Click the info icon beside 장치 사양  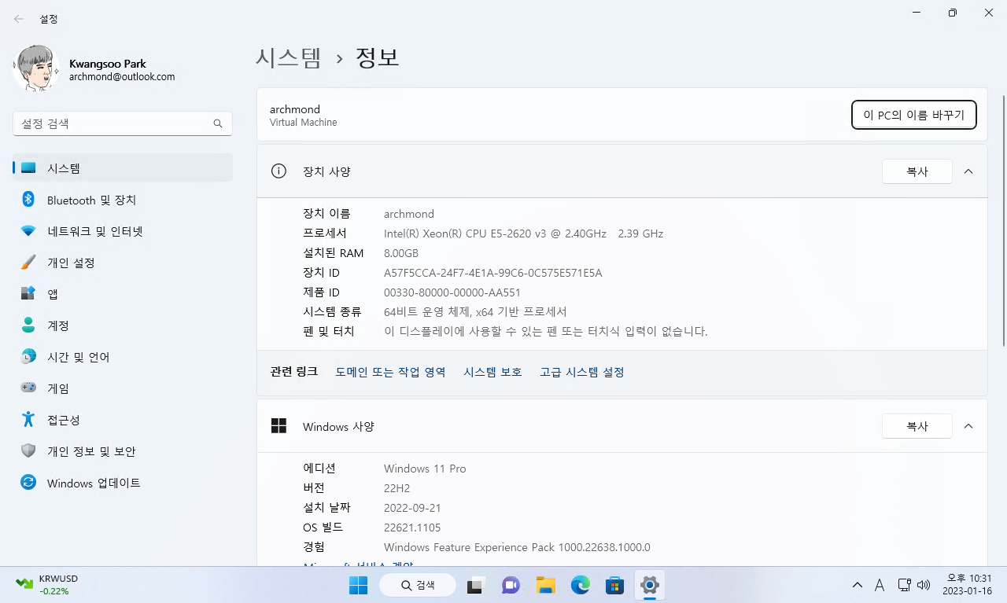click(278, 171)
